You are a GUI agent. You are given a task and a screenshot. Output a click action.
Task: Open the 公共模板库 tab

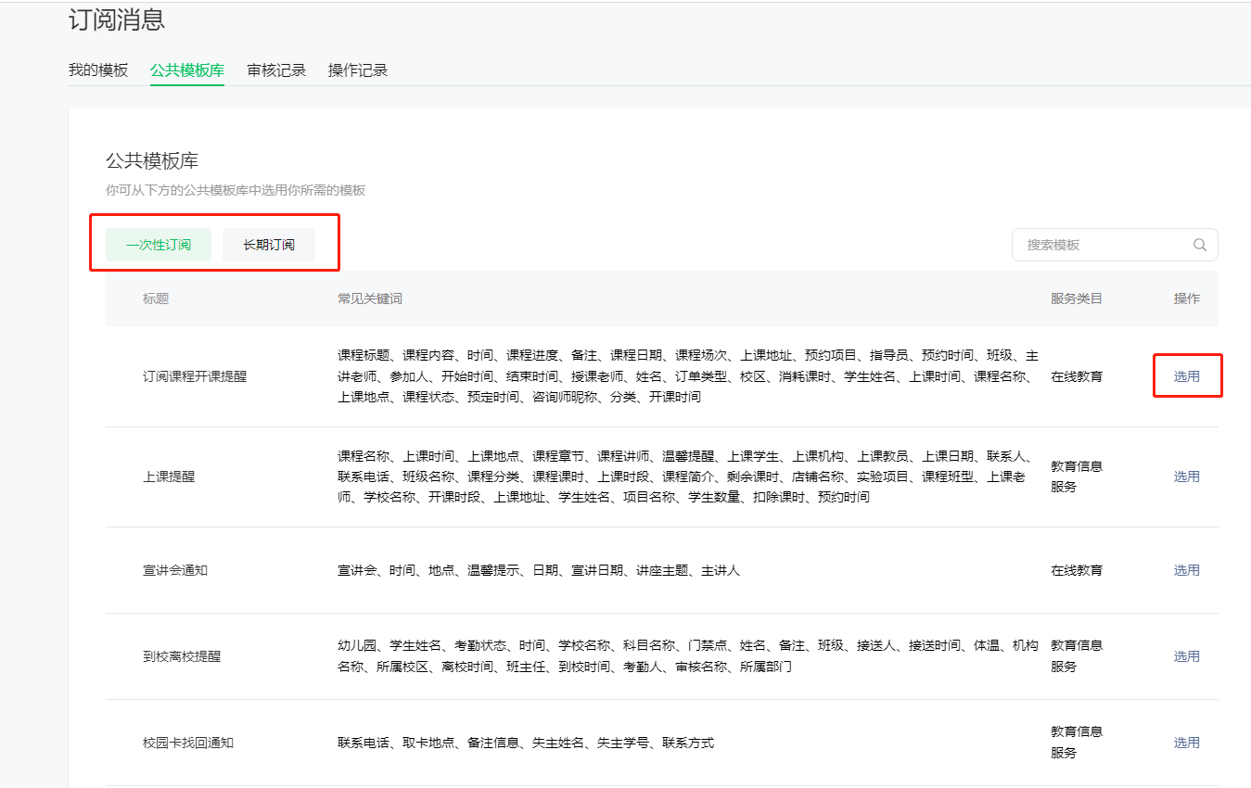pyautogui.click(x=187, y=70)
